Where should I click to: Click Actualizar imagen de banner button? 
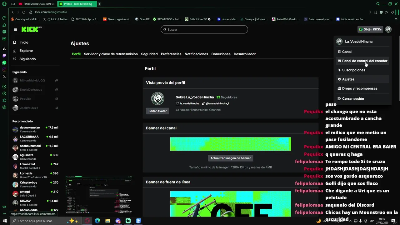(231, 158)
